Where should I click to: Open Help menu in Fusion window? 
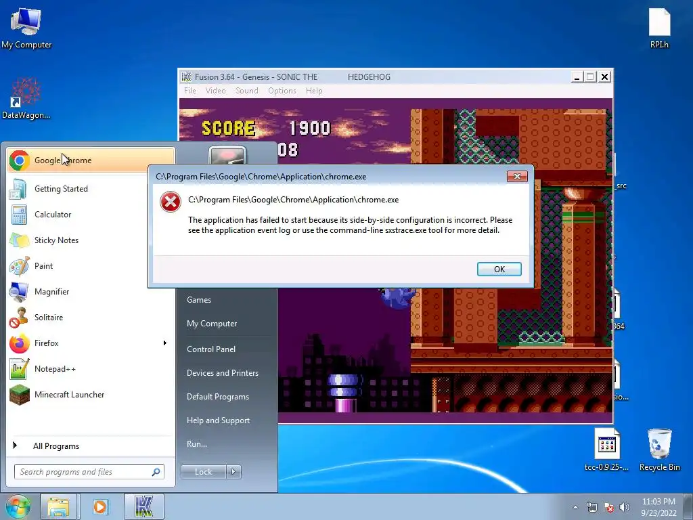pos(314,91)
